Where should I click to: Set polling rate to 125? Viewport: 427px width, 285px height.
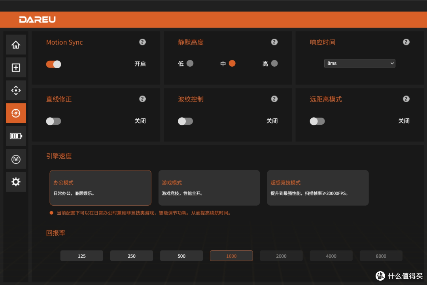click(x=82, y=256)
